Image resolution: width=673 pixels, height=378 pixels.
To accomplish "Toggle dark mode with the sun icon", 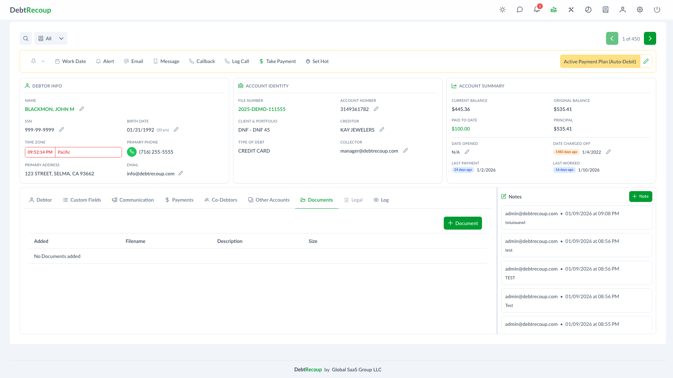I will point(502,9).
